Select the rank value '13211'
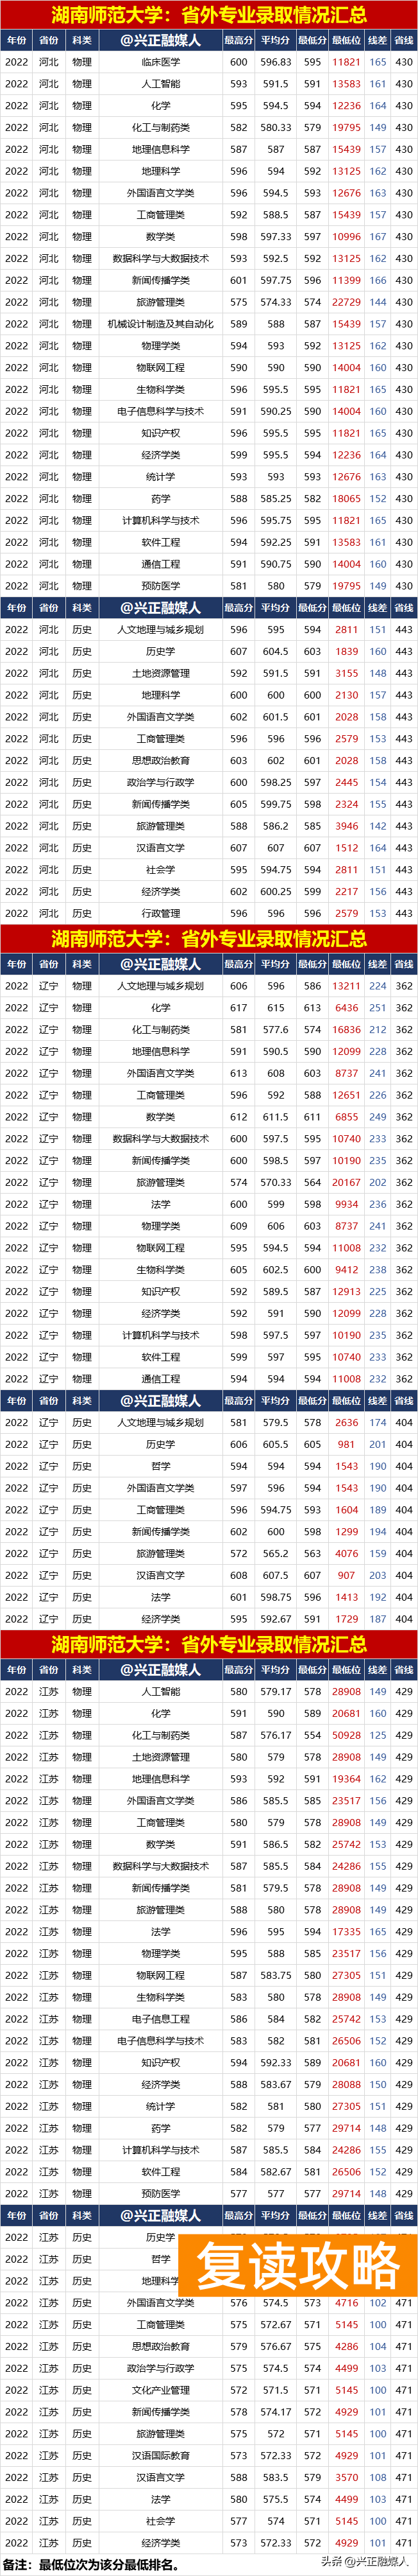 pos(346,986)
